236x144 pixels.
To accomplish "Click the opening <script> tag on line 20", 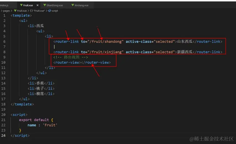I will point(19,115).
